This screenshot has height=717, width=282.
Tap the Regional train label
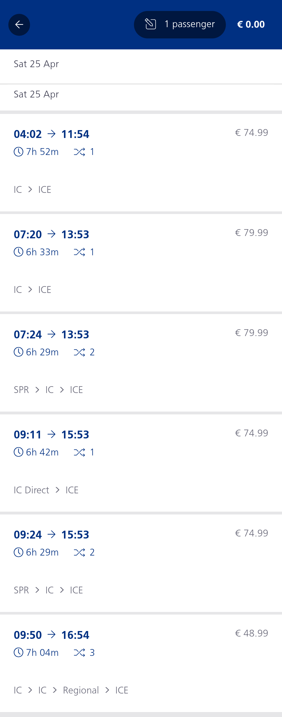coord(81,690)
